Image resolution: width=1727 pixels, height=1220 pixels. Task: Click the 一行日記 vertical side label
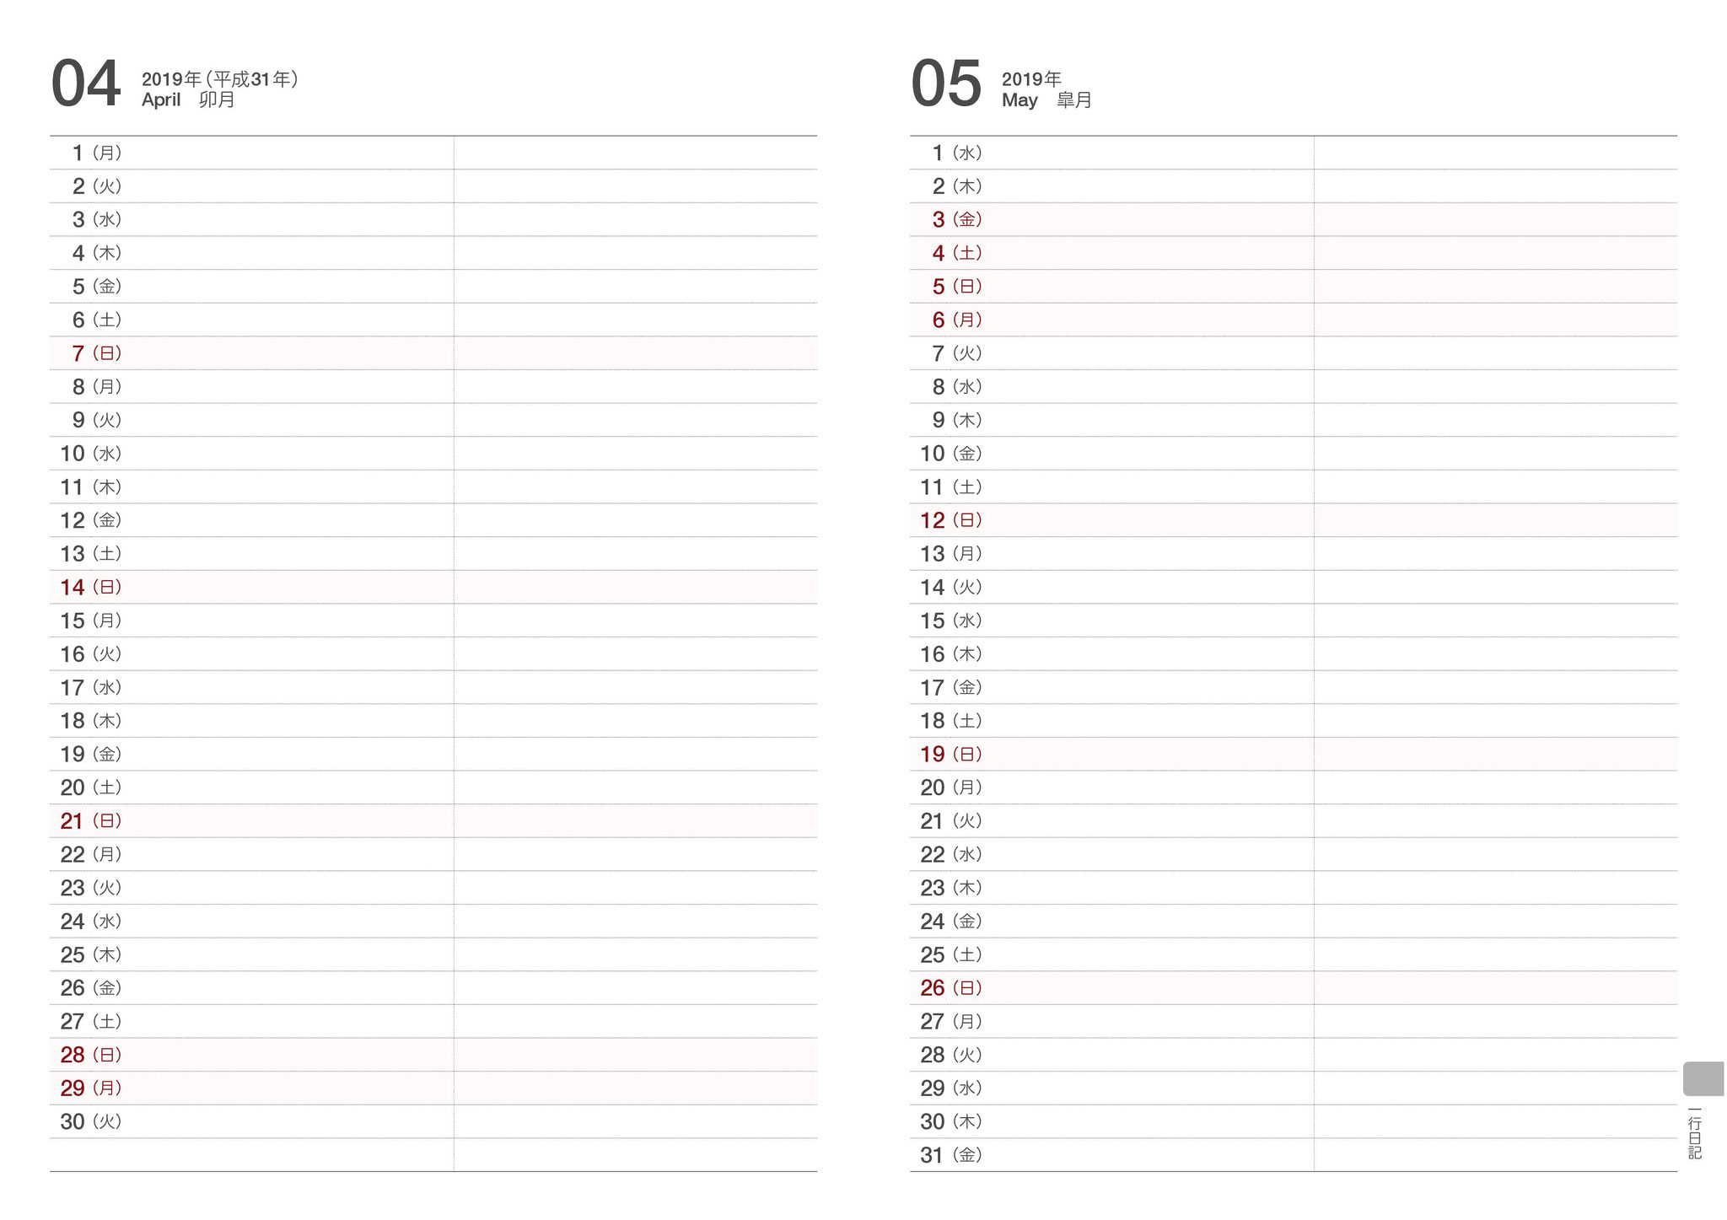[1695, 1133]
